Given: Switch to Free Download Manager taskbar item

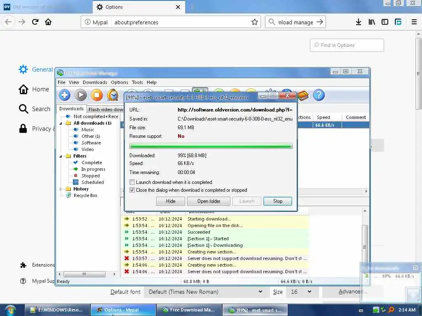Looking at the screenshot, I should click(189, 310).
